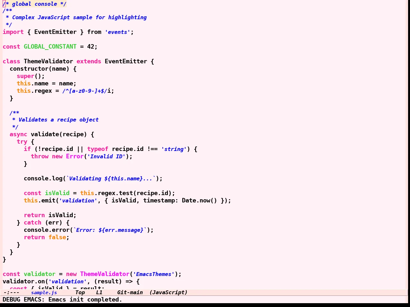
Task: Click the 'string' literal
Action: tap(174, 149)
